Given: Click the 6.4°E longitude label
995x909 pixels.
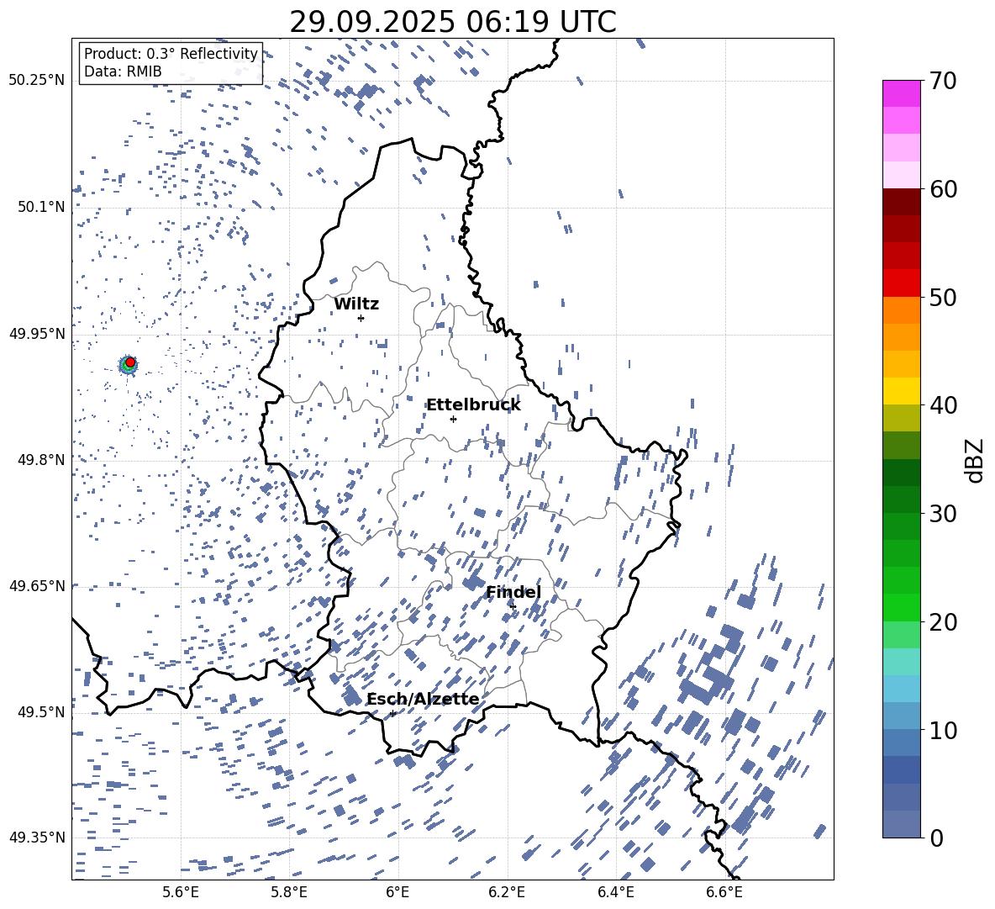Looking at the screenshot, I should (x=616, y=892).
